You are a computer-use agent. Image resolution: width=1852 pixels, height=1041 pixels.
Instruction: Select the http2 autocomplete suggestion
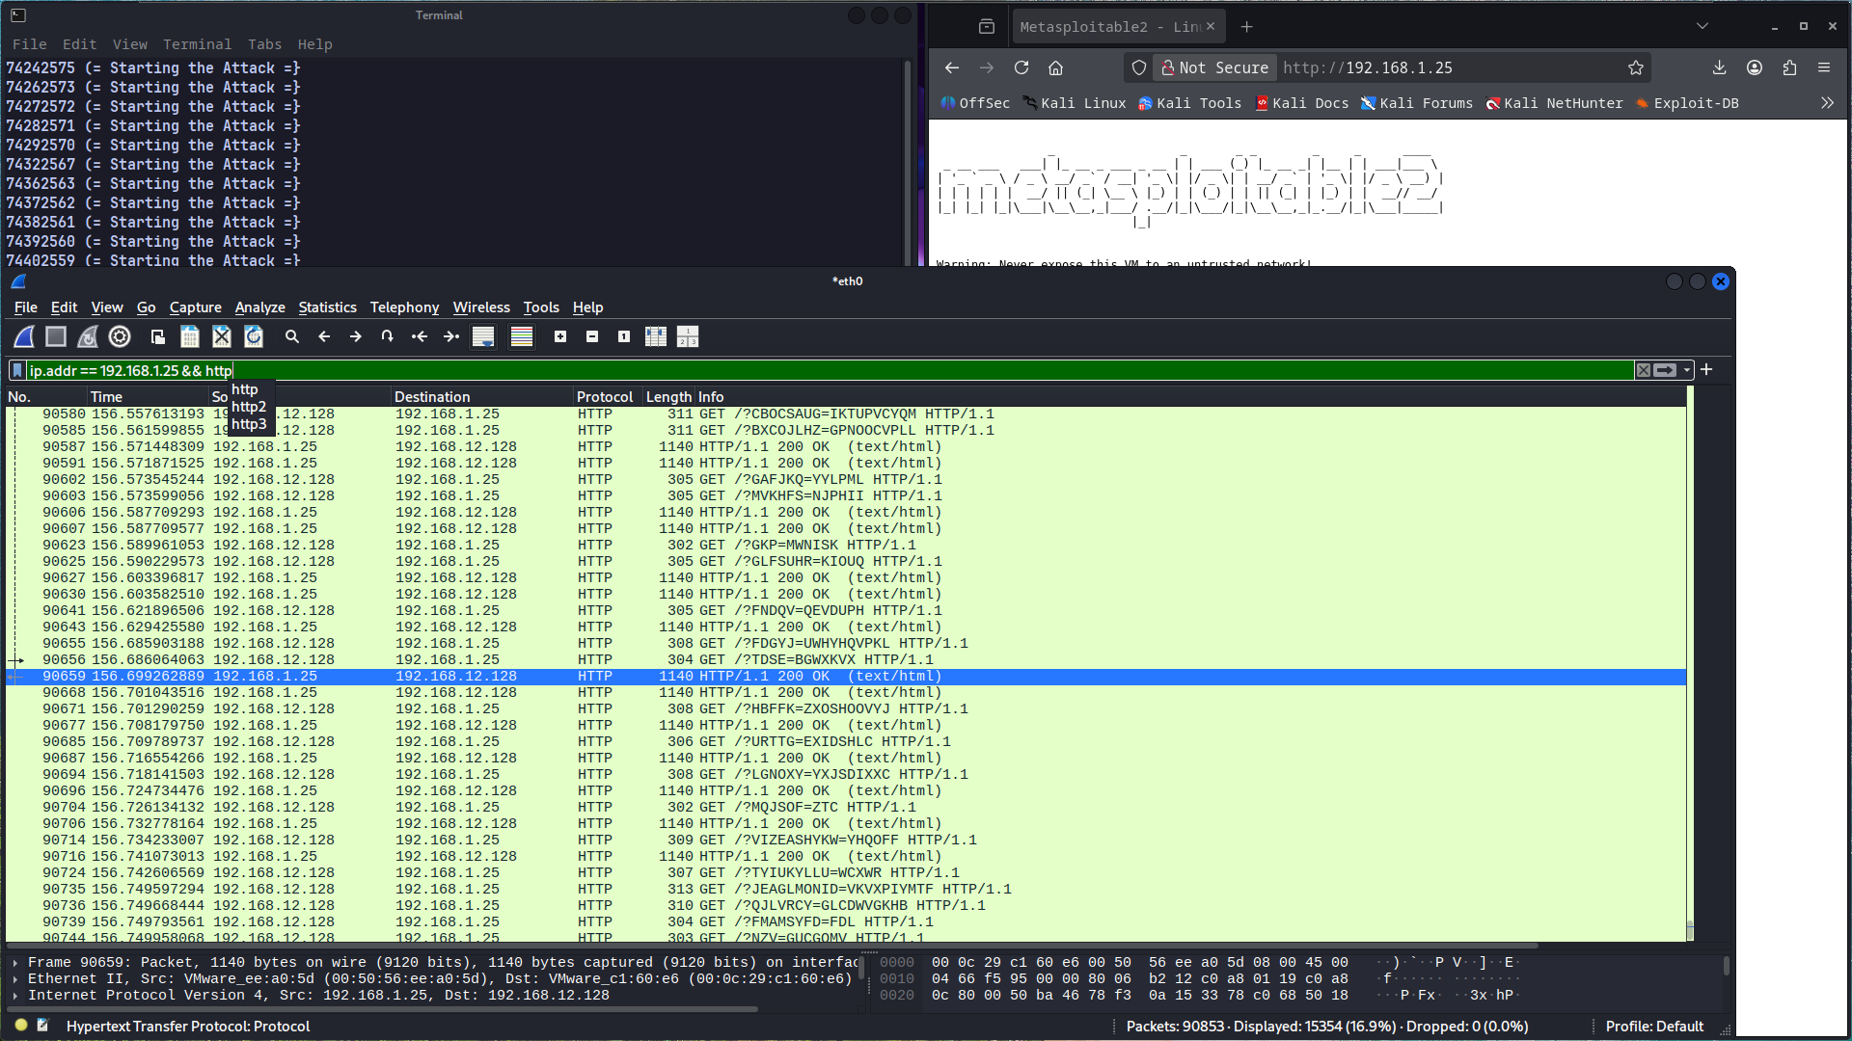[x=249, y=407]
